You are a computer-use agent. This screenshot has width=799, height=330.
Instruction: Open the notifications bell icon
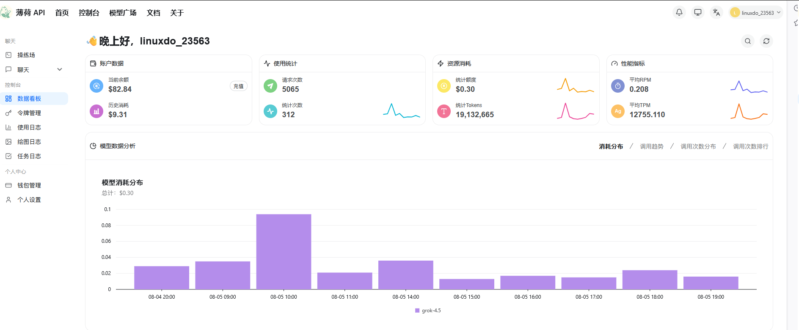[x=679, y=12]
